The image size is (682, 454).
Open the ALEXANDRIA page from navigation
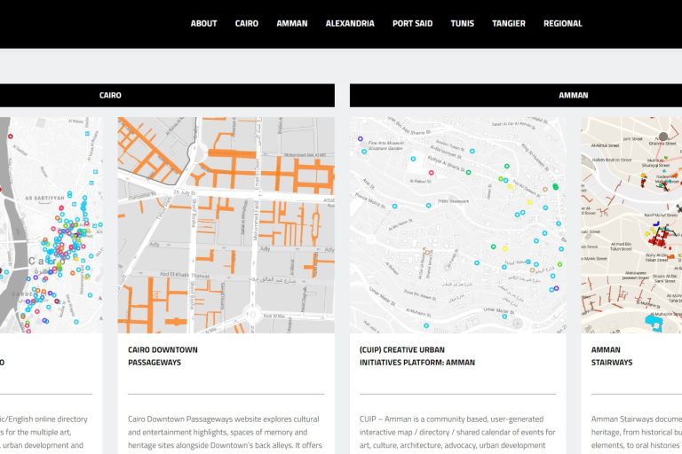[350, 24]
